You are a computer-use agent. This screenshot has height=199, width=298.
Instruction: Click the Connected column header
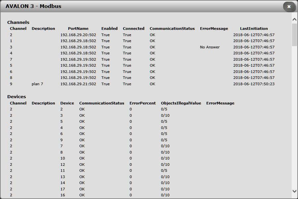[x=133, y=29]
